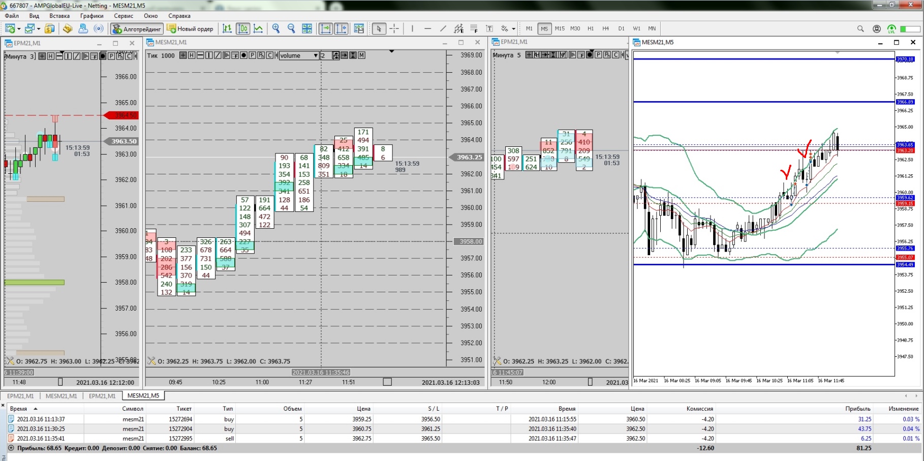Open the Search magnifier icon
This screenshot has width=924, height=461.
(860, 28)
